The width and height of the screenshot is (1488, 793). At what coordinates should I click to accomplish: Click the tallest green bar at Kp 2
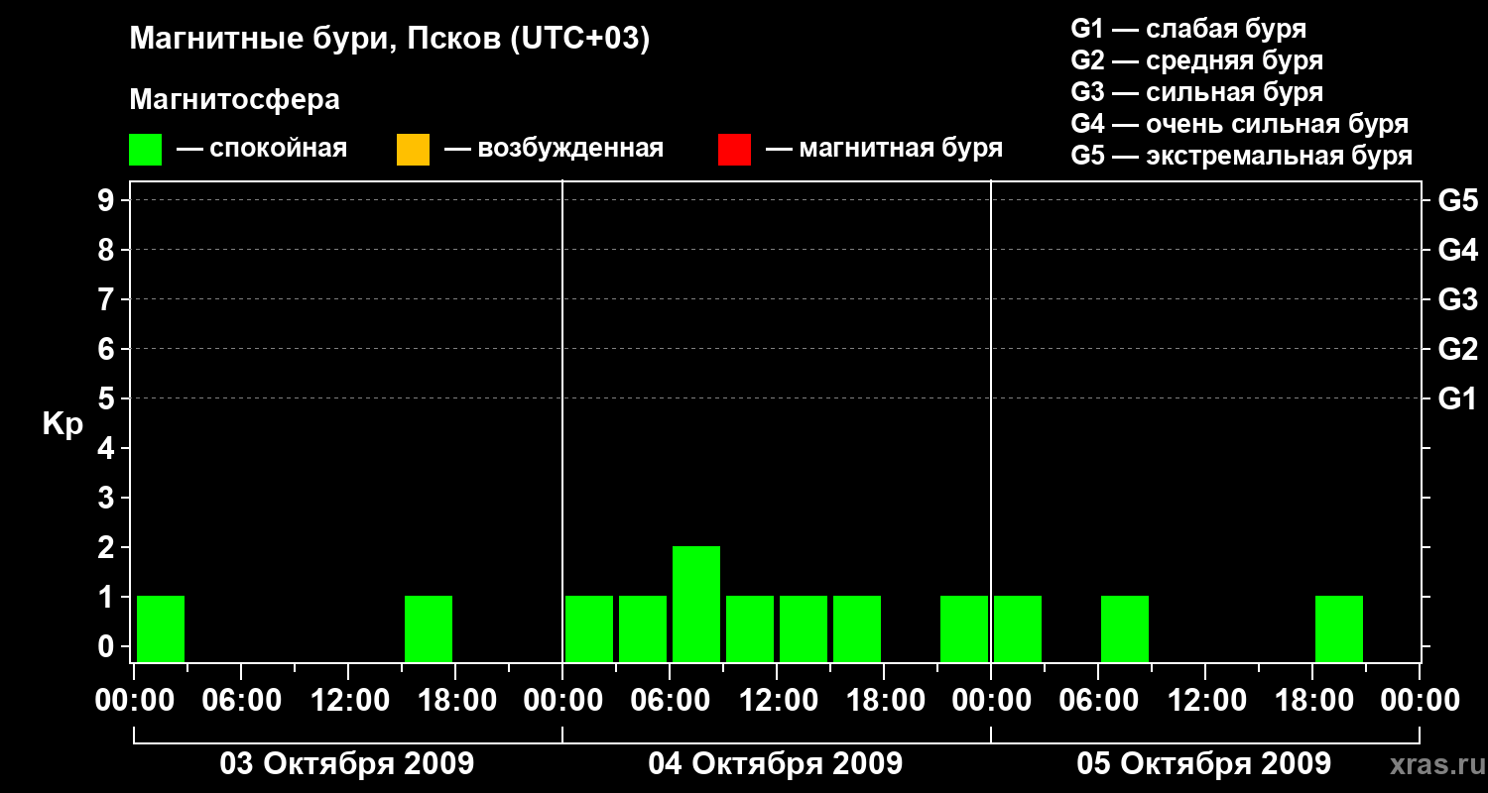pos(696,604)
